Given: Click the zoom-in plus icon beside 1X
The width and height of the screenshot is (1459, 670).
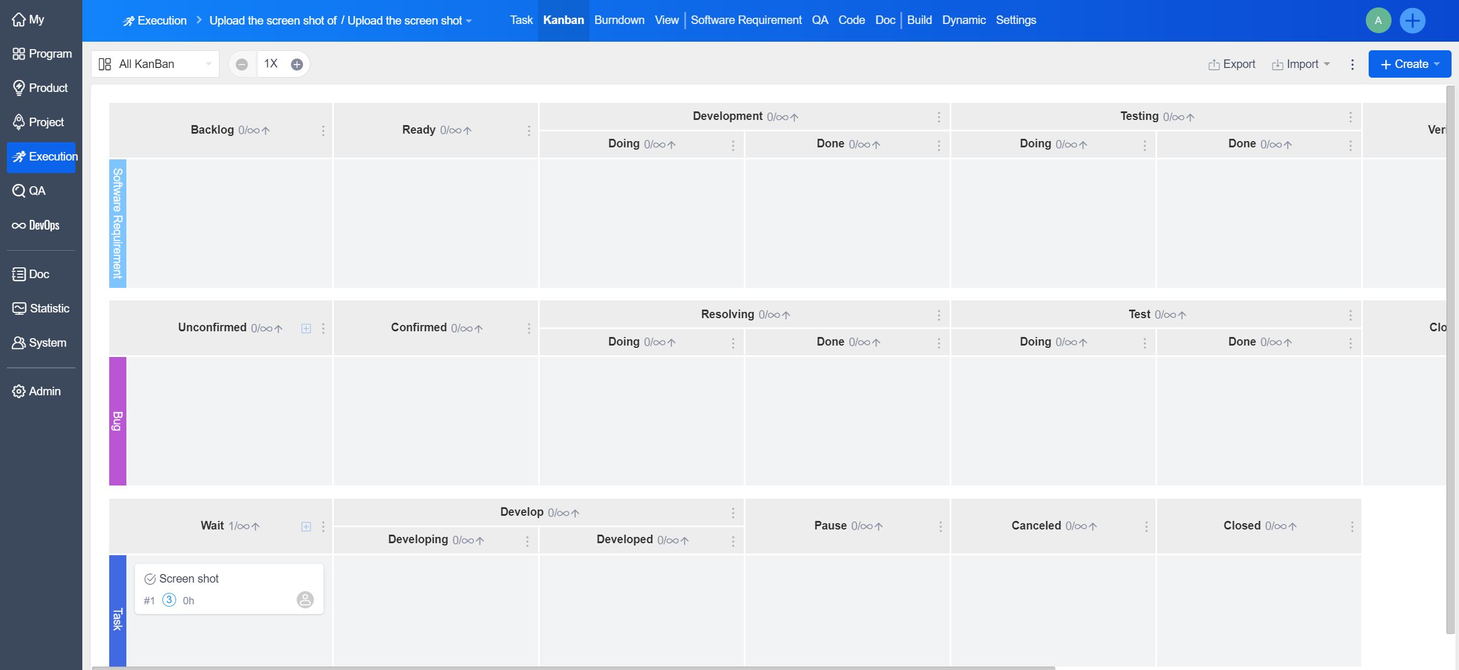Looking at the screenshot, I should pyautogui.click(x=297, y=65).
